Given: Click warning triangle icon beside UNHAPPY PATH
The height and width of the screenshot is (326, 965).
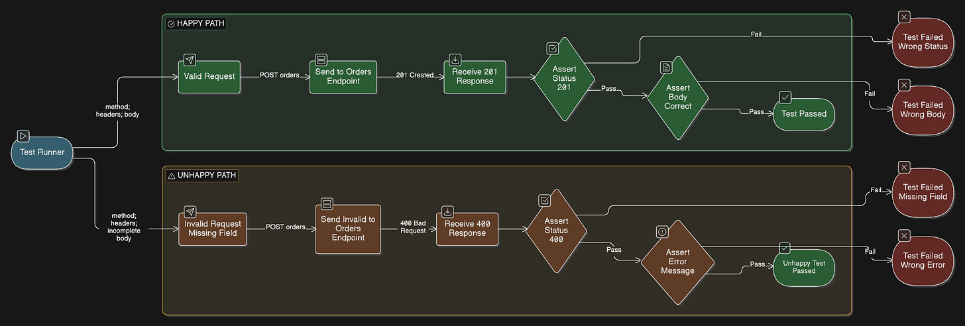Looking at the screenshot, I should pyautogui.click(x=171, y=176).
